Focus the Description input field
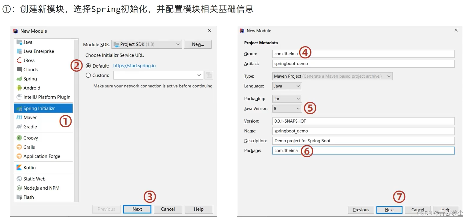 pyautogui.click(x=363, y=141)
